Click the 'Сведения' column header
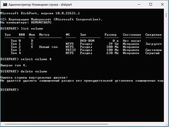The image size is (169, 127). [x=153, y=35]
